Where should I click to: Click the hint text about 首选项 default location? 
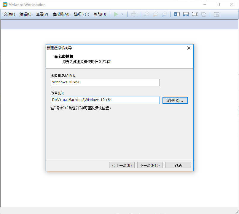(x=81, y=108)
